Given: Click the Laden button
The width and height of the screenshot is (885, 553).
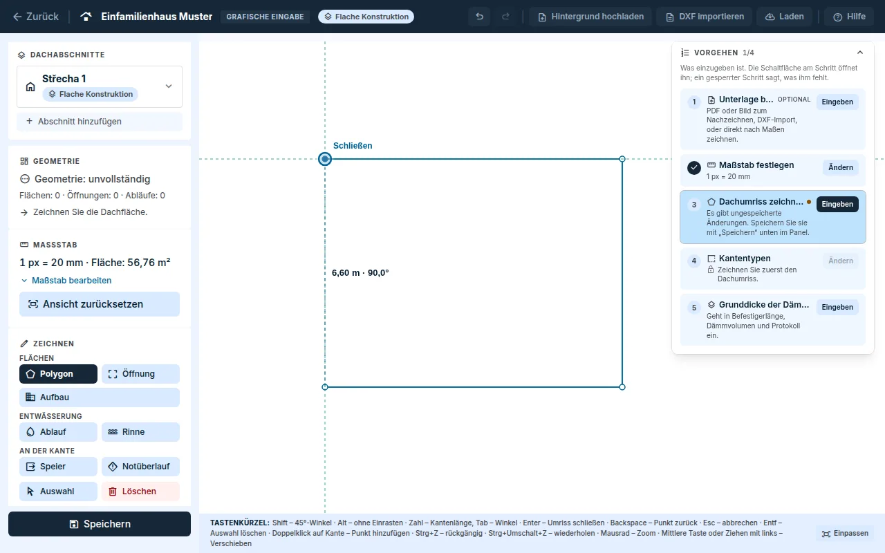Looking at the screenshot, I should click(x=785, y=17).
